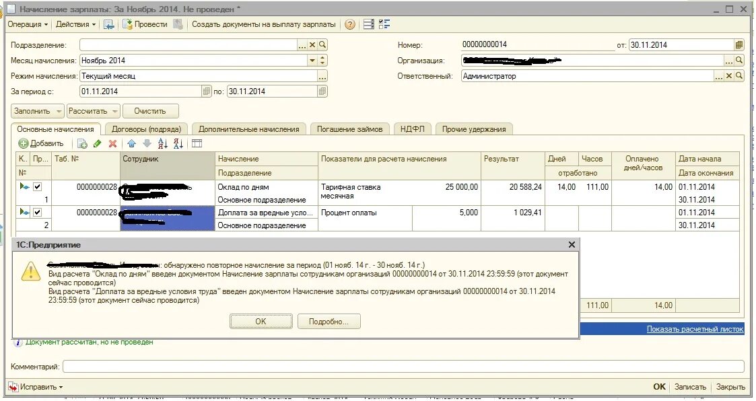This screenshot has height=401, width=756.
Task: Click the 5,000 percent value
Action: tap(469, 213)
